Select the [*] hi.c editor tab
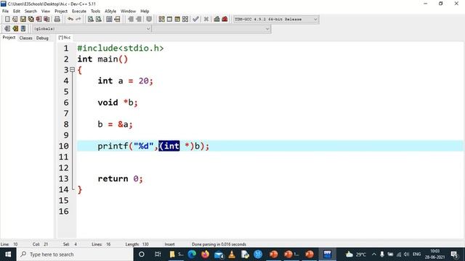The width and height of the screenshot is (465, 261). coord(65,38)
